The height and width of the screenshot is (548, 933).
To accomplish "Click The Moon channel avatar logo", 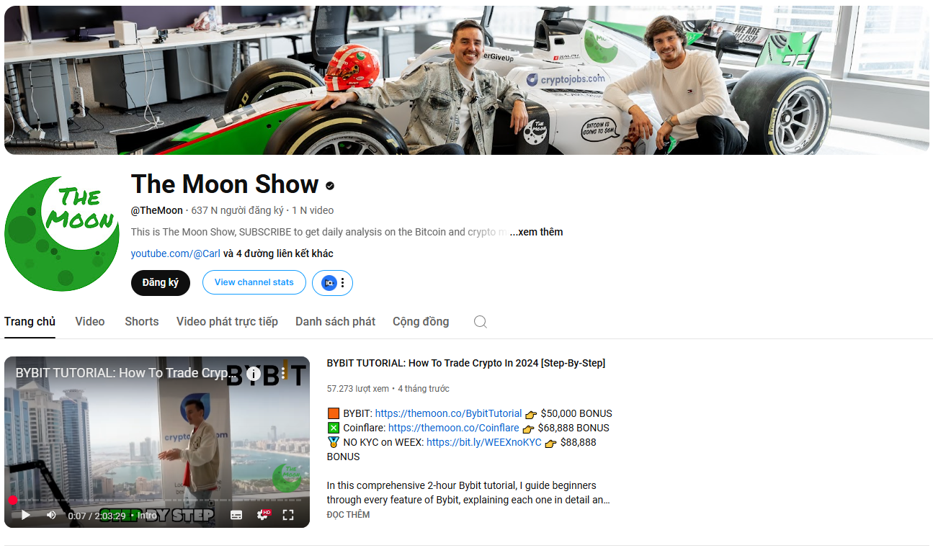I will (x=62, y=234).
